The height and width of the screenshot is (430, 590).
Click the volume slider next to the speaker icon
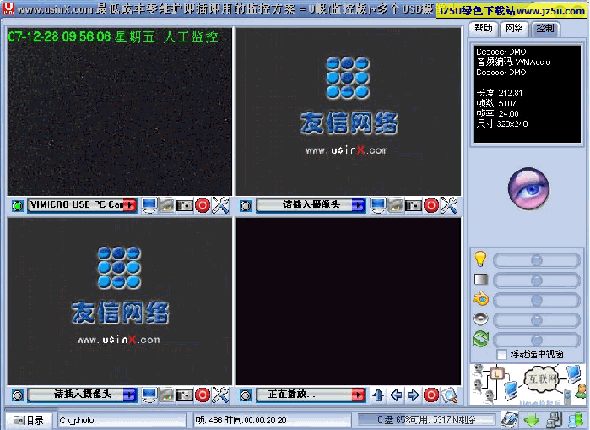coord(537,320)
